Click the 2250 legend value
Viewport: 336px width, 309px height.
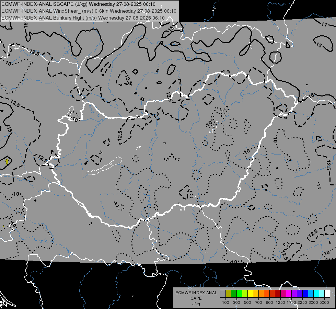coord(302,302)
